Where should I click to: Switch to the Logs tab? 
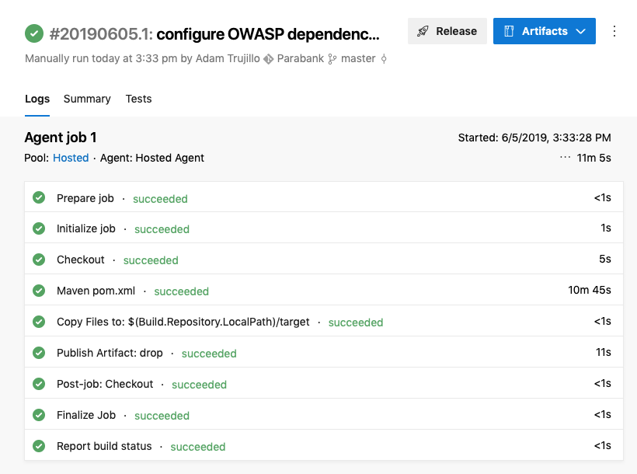[x=37, y=99]
